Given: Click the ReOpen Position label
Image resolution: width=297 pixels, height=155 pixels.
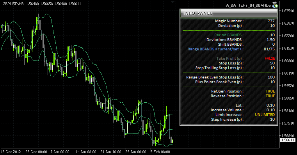Looking at the screenshot, I should [x=227, y=91].
